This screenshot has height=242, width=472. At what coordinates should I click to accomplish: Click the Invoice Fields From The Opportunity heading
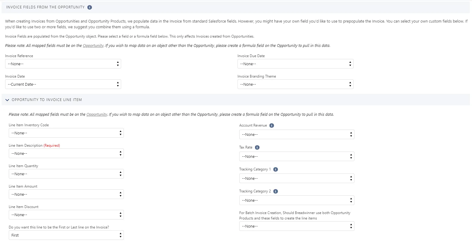[46, 7]
